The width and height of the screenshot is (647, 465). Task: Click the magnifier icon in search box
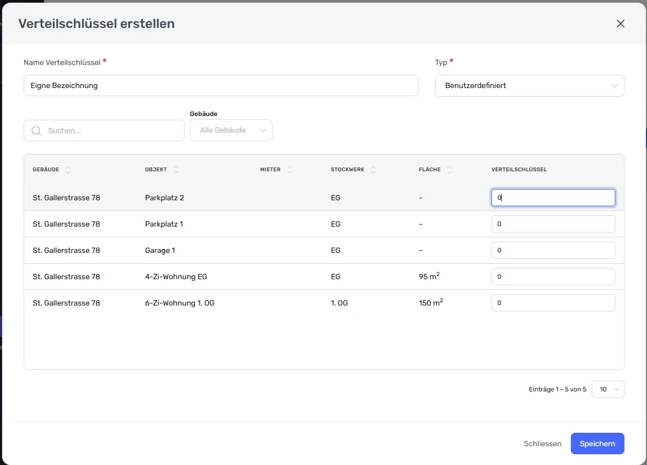tap(36, 130)
